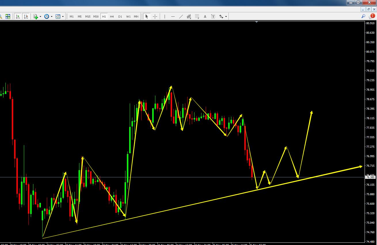The height and width of the screenshot is (245, 377).
Task: Pick the Trendline drawing tool
Action: click(x=181, y=16)
